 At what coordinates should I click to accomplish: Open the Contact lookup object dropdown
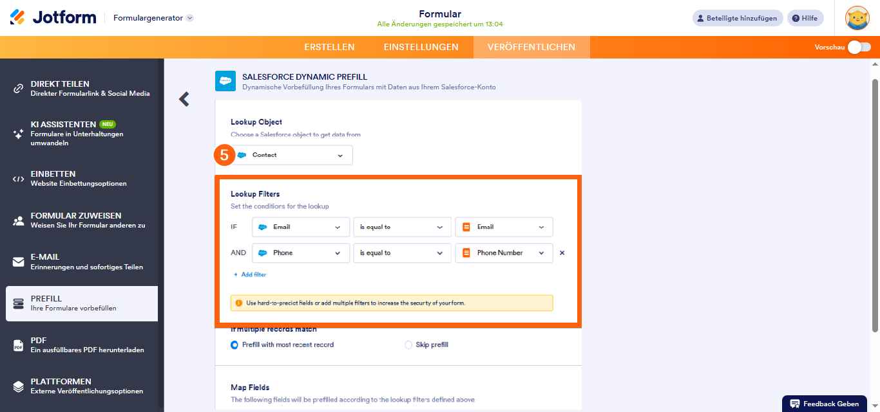[x=293, y=155]
